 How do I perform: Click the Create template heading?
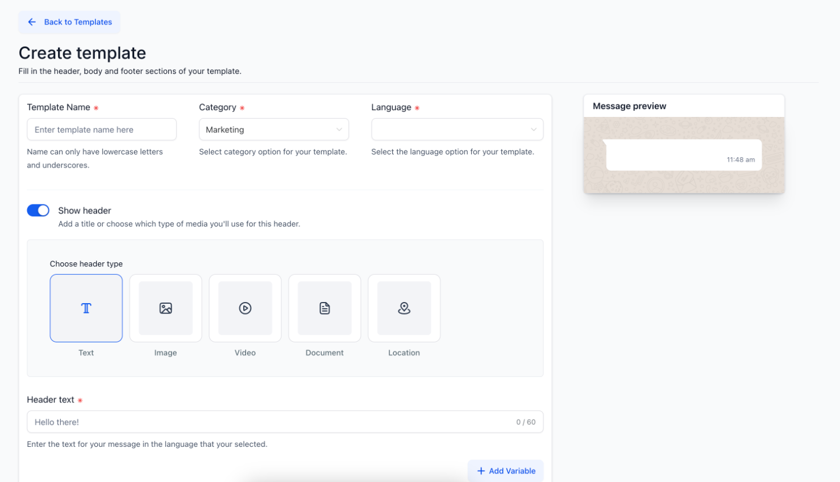click(x=82, y=53)
